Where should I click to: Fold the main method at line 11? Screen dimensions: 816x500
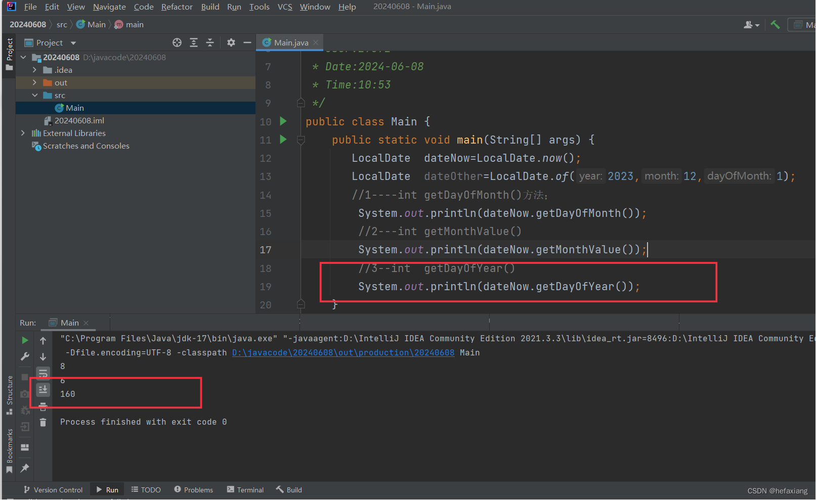click(x=301, y=140)
